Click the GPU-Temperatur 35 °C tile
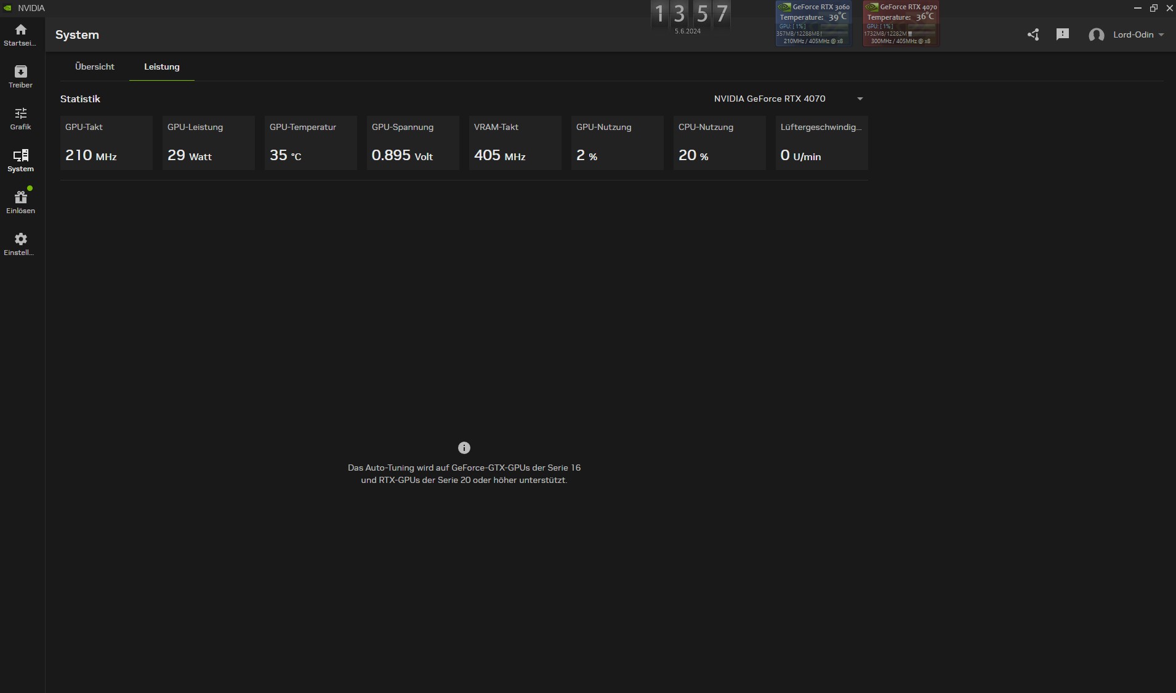The height and width of the screenshot is (693, 1176). click(311, 142)
